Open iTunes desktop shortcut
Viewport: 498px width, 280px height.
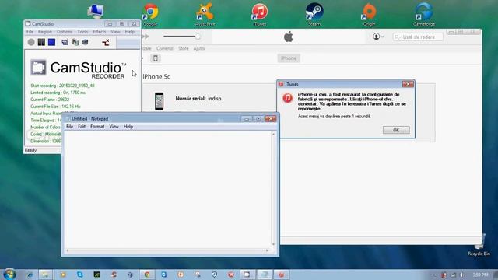(259, 14)
